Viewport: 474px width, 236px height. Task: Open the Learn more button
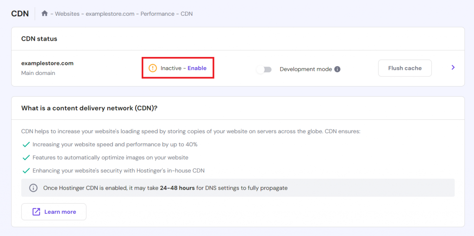coord(54,211)
